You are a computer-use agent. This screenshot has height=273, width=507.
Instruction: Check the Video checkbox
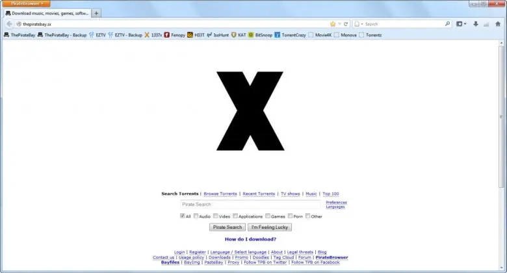(x=215, y=216)
